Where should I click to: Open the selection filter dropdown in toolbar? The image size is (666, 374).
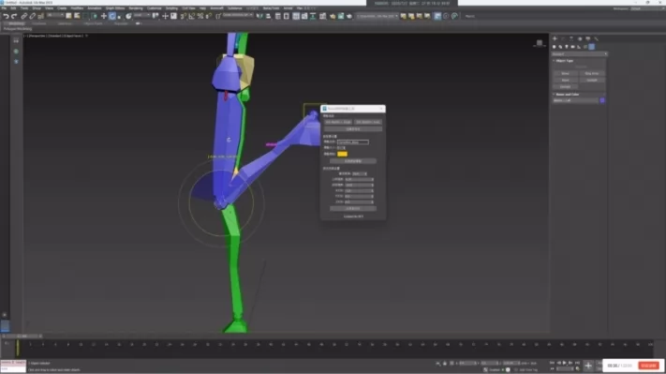coord(54,16)
